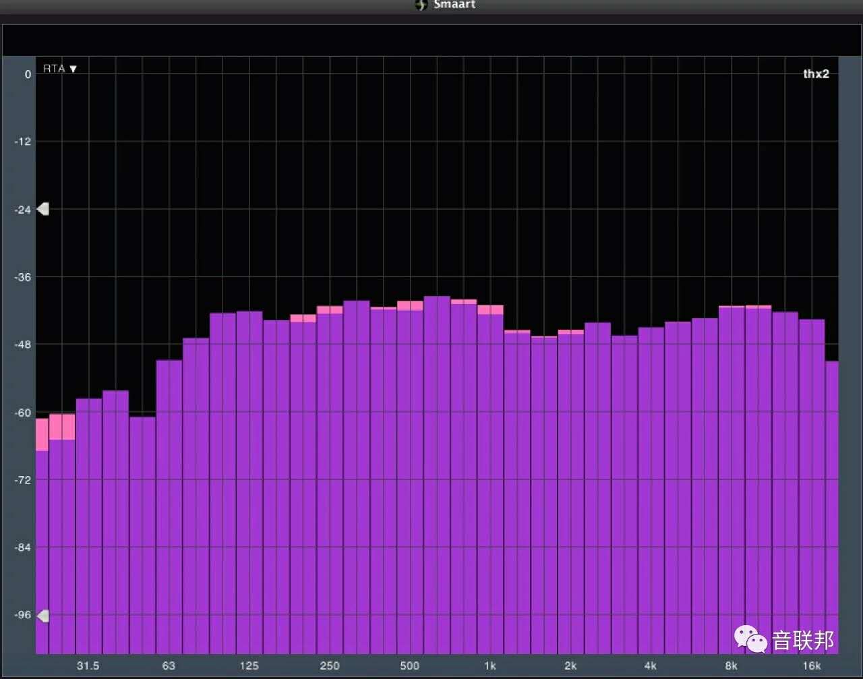Click the pink peak segment on leftmost bar

(x=42, y=434)
